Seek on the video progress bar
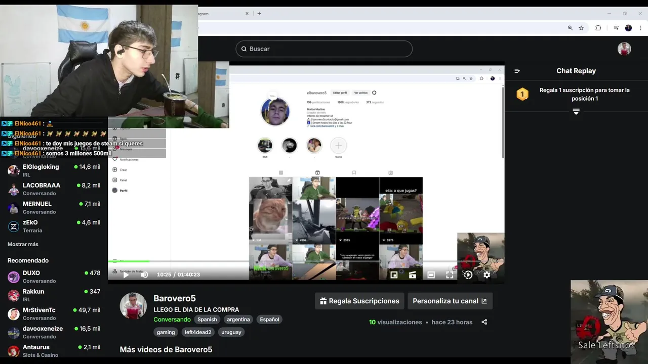Viewport: 648px width, 364px height. click(306, 261)
